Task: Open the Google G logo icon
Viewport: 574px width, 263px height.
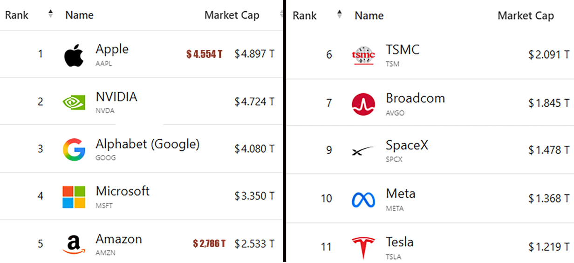Action: [74, 149]
